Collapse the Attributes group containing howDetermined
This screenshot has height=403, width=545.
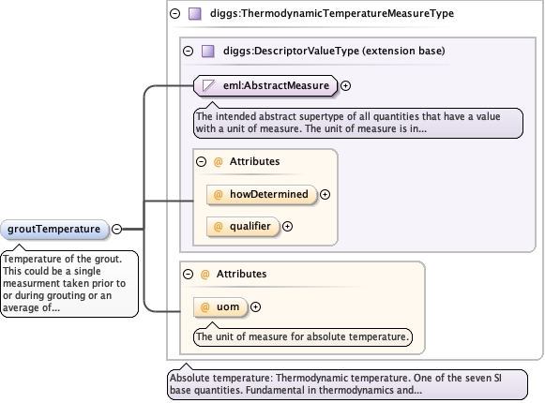pos(202,161)
